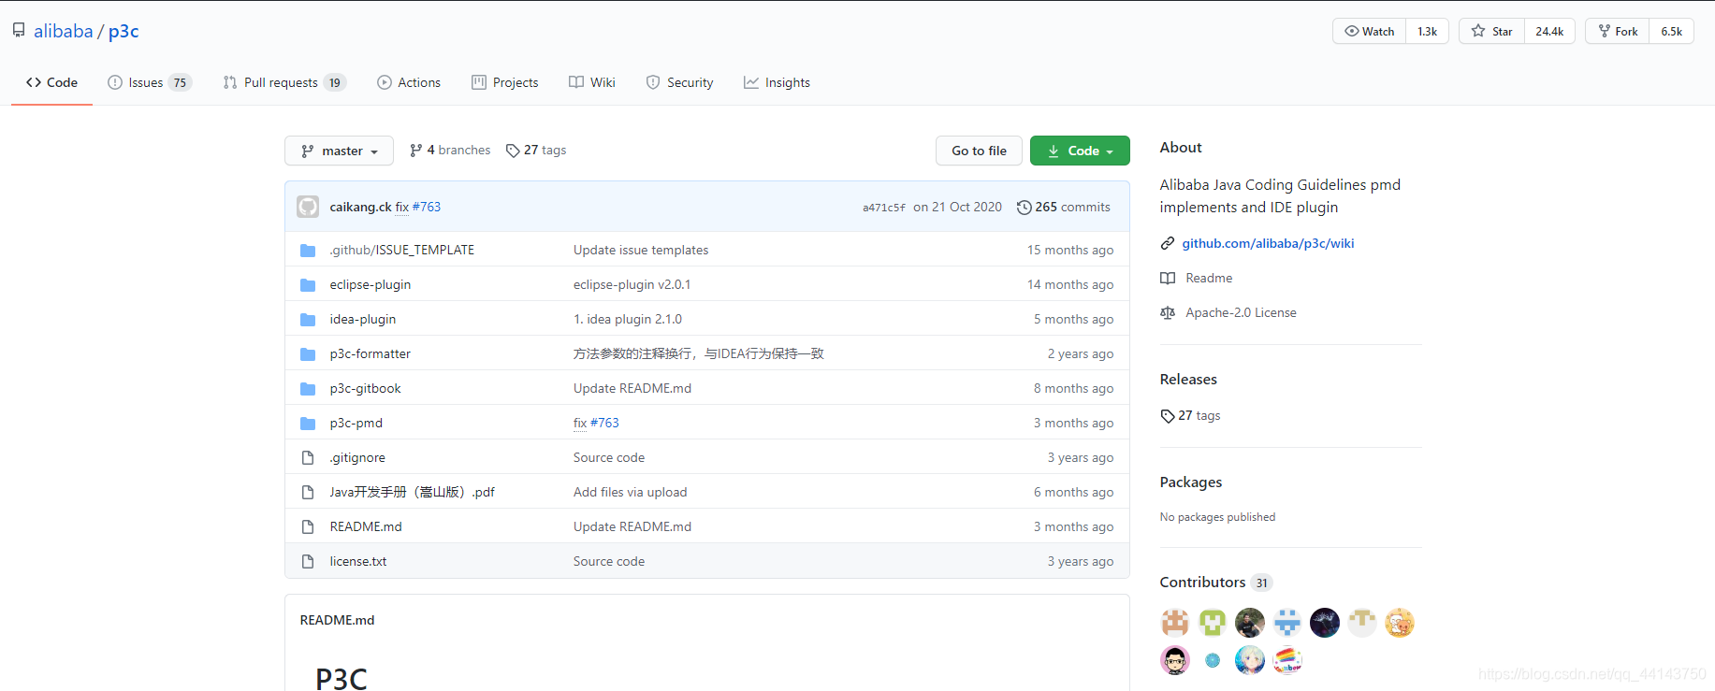1715x691 pixels.
Task: Click the file icon for .gitignore
Action: [308, 457]
